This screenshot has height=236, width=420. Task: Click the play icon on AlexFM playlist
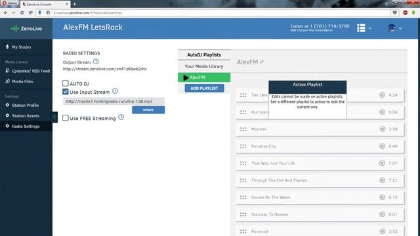pyautogui.click(x=186, y=77)
